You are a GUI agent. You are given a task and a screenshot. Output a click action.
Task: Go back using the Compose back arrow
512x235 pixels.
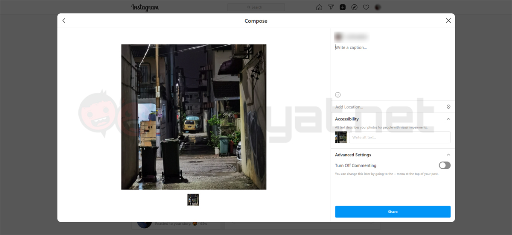(64, 21)
